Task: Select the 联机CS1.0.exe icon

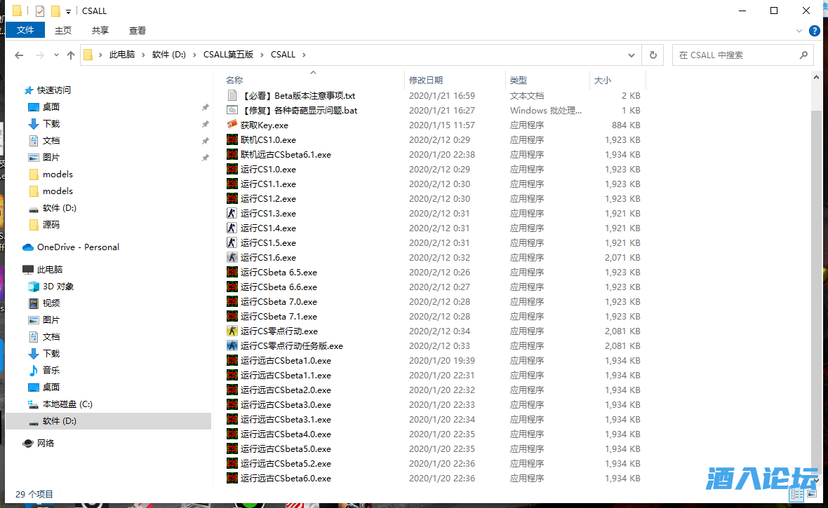Action: (x=232, y=140)
